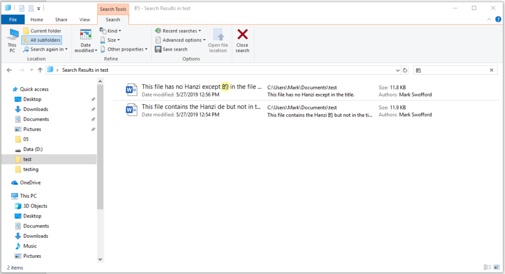505x274 pixels.
Task: Click Word icon of 'no Hanzi' file
Action: 131,90
